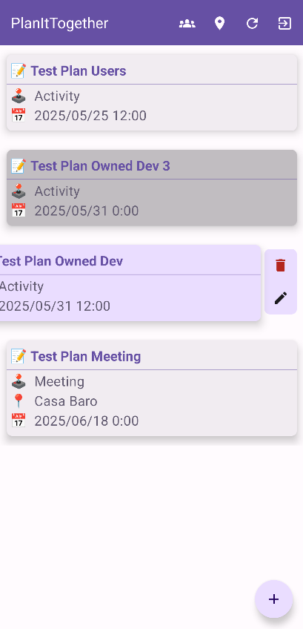Open the Test Plan Users card title

pos(79,71)
